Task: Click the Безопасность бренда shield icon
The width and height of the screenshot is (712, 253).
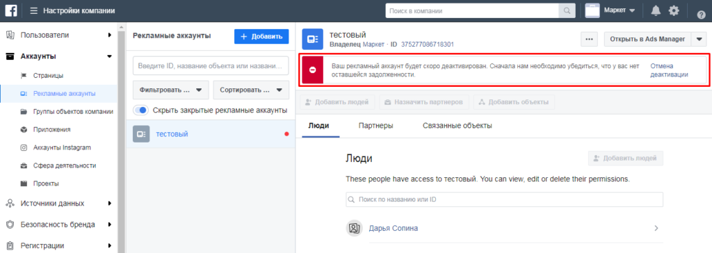Action: point(10,225)
